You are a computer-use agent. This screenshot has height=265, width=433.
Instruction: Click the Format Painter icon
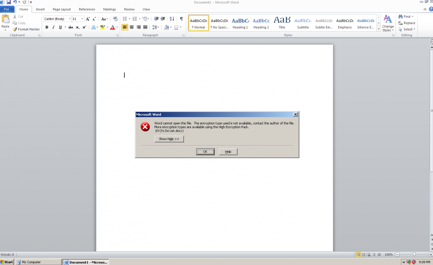[x=15, y=29]
